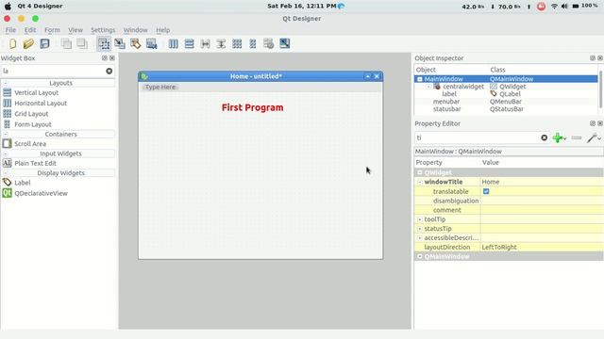Image resolution: width=604 pixels, height=339 pixels.
Task: Click the New Form toolbar icon
Action: coord(12,44)
